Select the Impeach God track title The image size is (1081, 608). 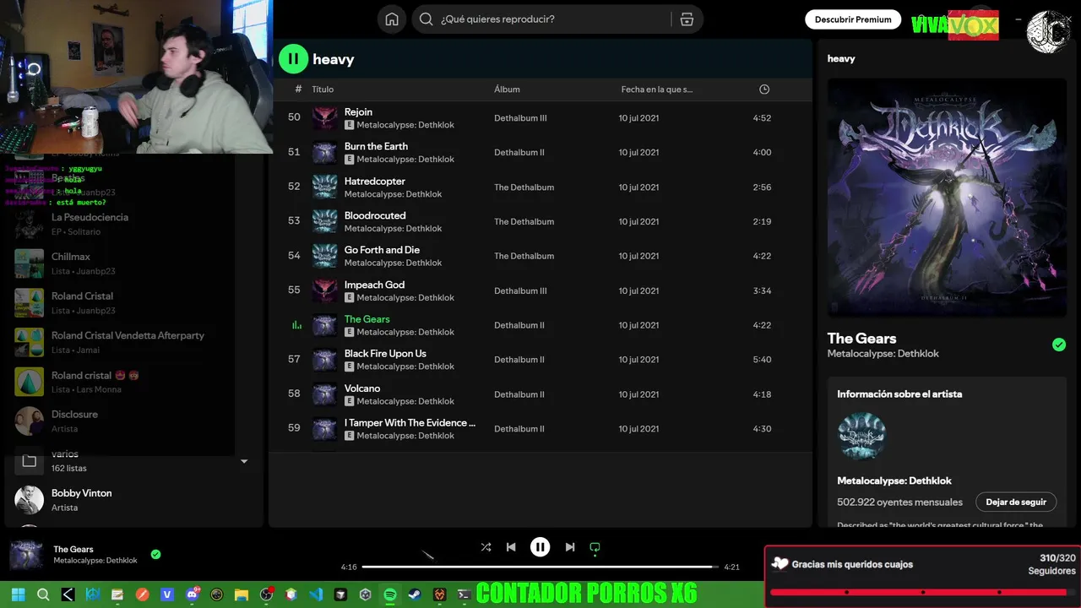click(374, 285)
